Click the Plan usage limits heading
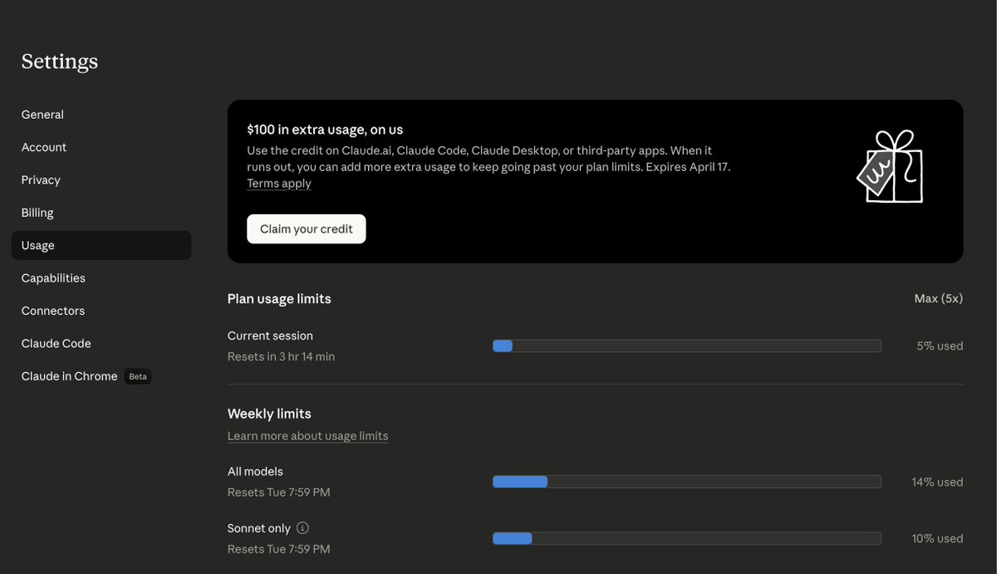The height and width of the screenshot is (574, 997). coord(279,299)
